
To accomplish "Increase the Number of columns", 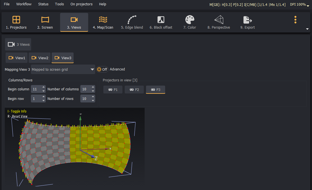I will click(93, 87).
